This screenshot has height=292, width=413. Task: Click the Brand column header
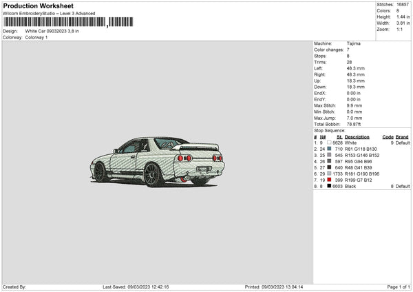(x=402, y=137)
